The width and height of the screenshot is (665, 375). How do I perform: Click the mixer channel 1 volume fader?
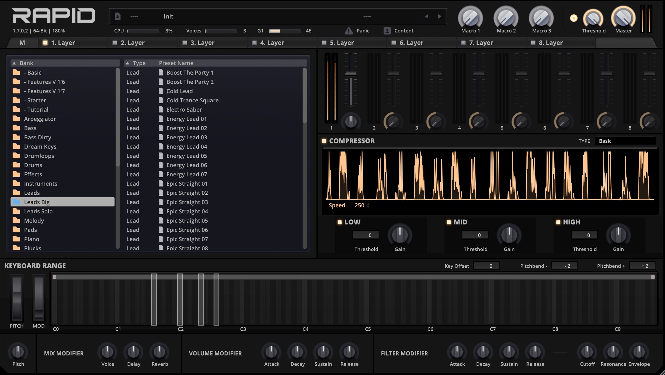[x=351, y=74]
